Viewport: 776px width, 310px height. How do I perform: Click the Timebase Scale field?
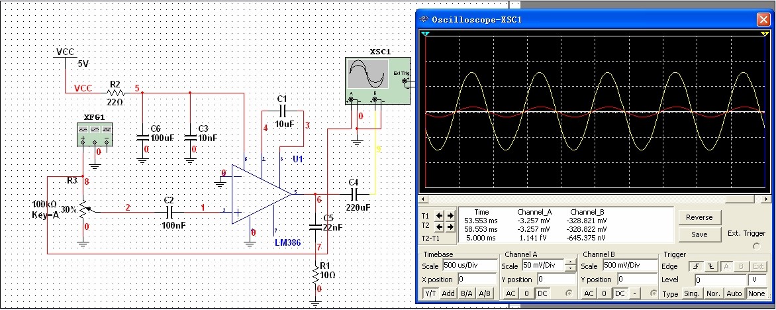coord(470,266)
